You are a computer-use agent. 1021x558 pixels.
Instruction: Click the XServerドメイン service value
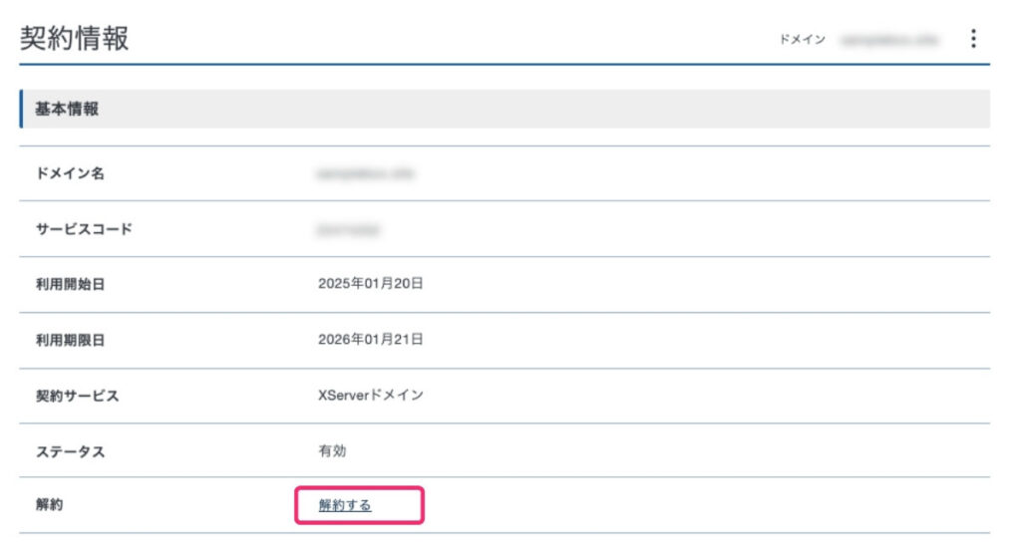tap(371, 396)
